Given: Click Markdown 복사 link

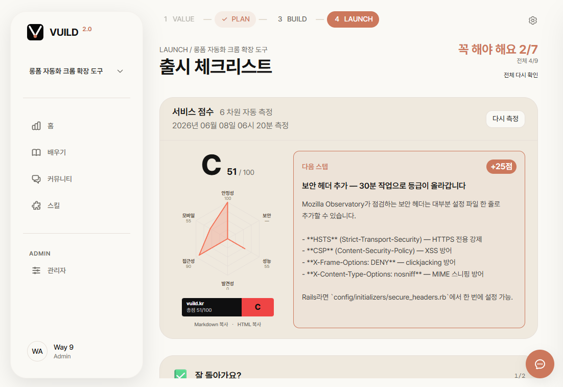Looking at the screenshot, I should point(211,324).
